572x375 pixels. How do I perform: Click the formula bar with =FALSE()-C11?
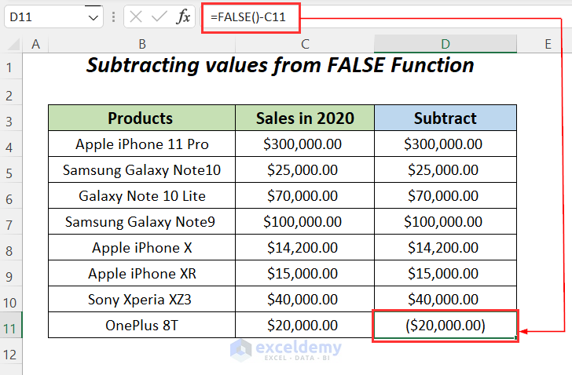(x=250, y=16)
